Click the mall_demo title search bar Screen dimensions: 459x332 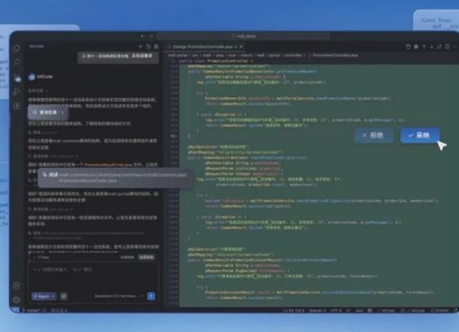[x=243, y=36]
